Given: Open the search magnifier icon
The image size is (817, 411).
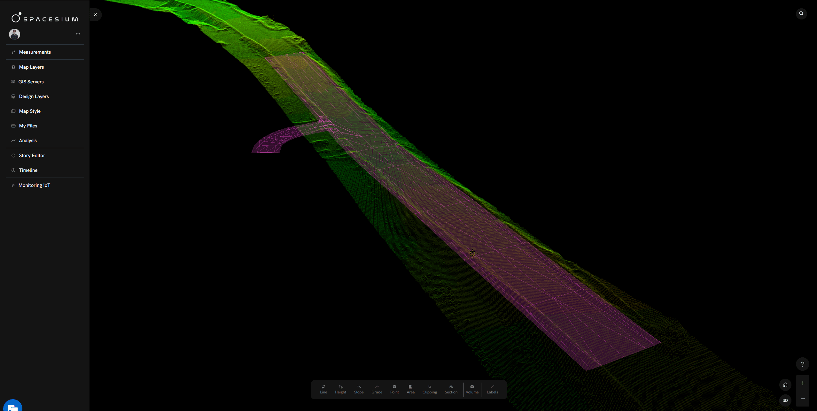Looking at the screenshot, I should point(801,13).
